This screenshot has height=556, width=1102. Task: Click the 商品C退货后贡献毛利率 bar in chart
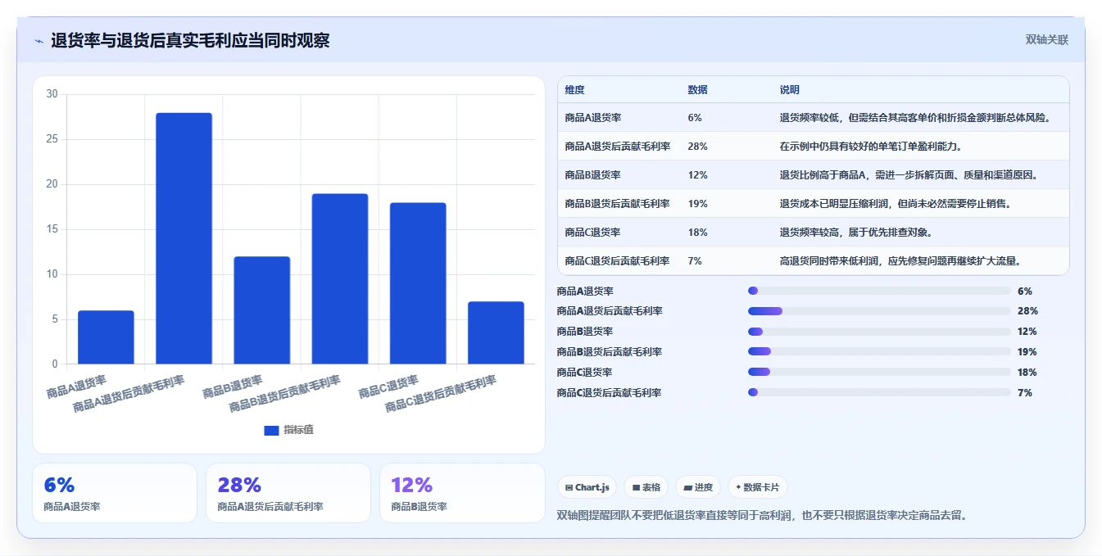click(x=496, y=333)
